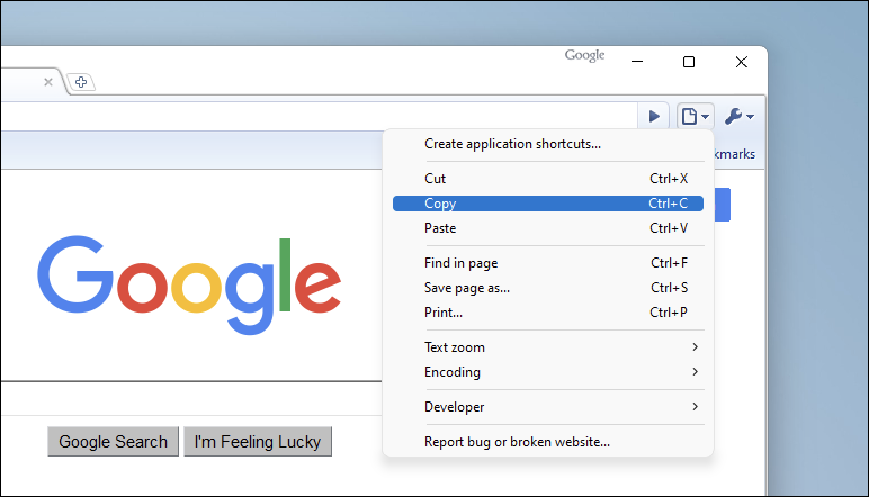The height and width of the screenshot is (497, 869).
Task: Close the current browser tab
Action: 48,82
